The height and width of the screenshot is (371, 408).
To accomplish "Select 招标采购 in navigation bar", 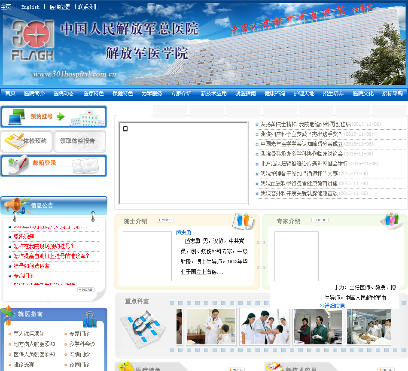I will pos(393,94).
